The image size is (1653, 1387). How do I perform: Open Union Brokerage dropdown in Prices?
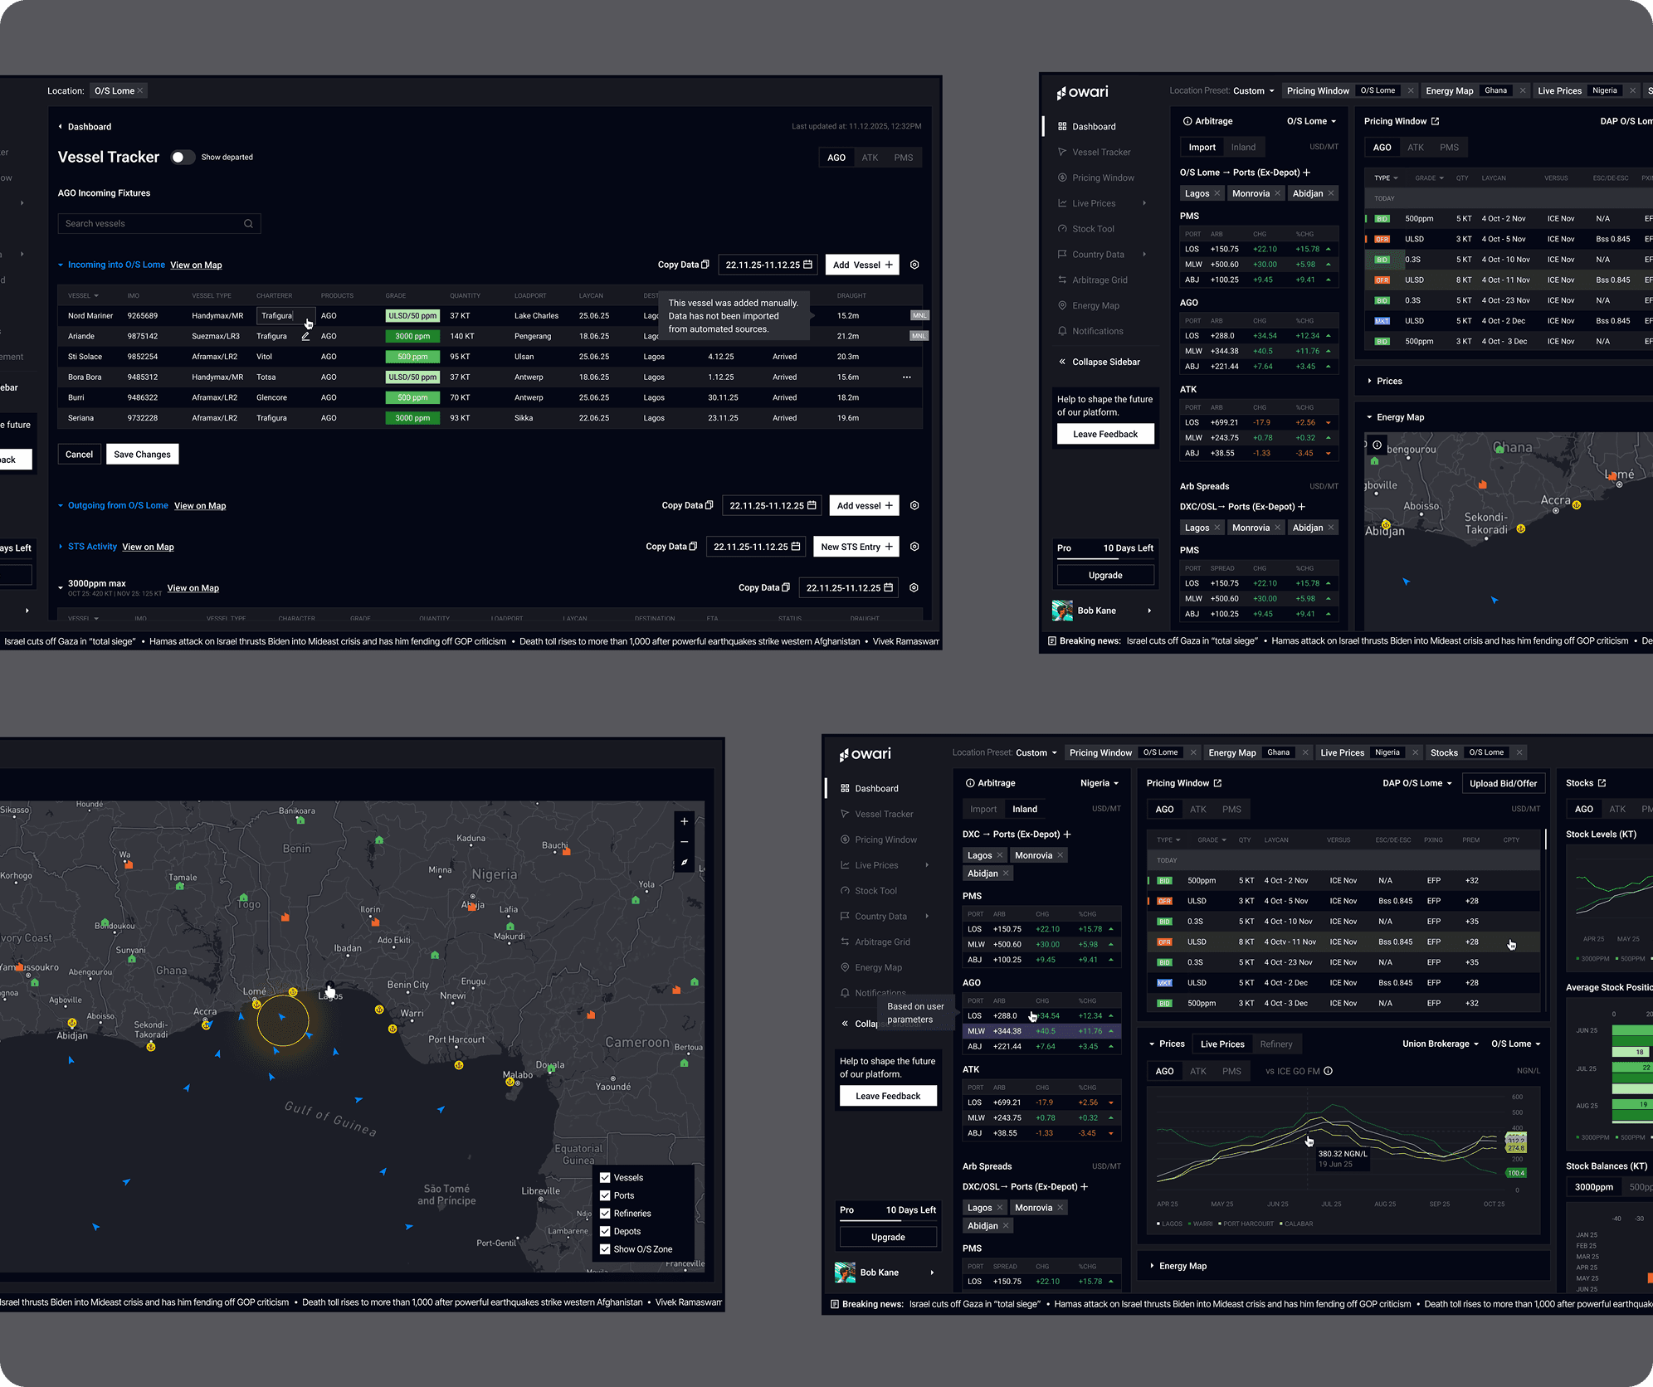coord(1441,1044)
